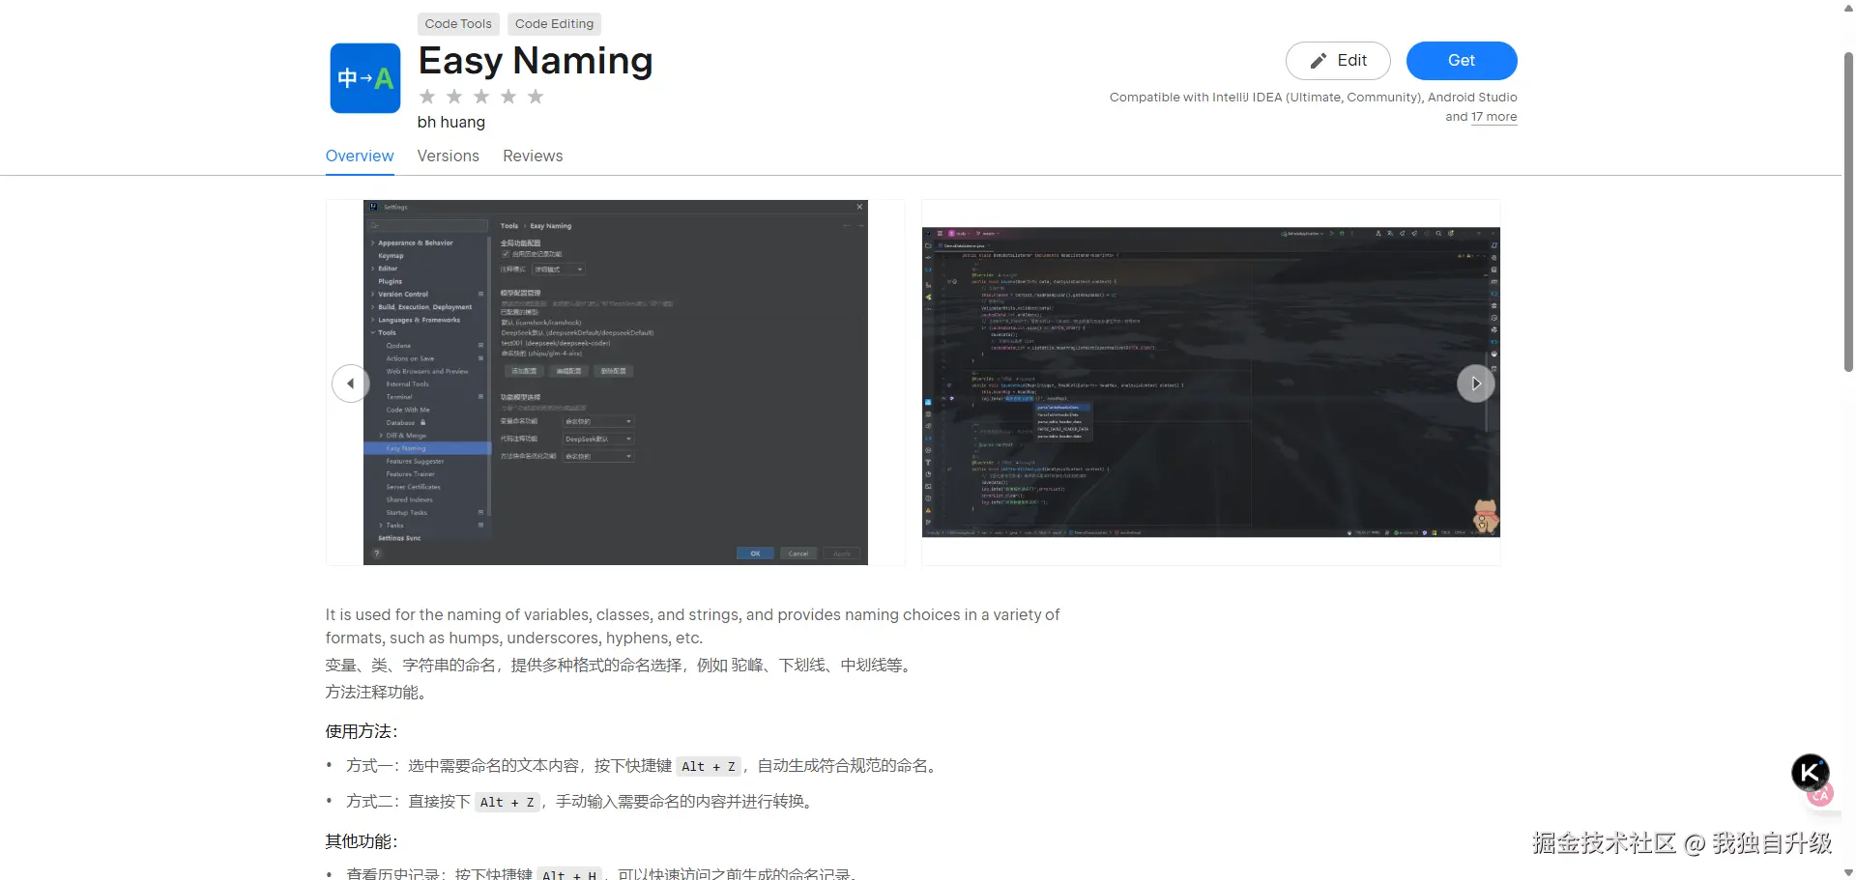
Task: Click the page scrollbar up arrow
Action: tap(1848, 8)
